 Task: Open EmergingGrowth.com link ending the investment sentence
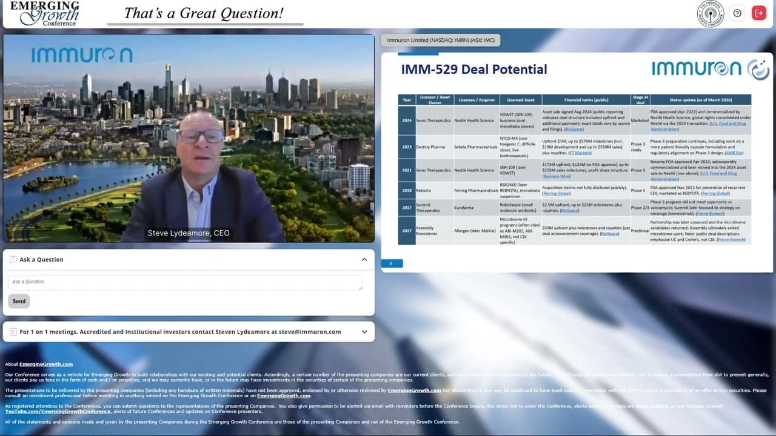click(284, 396)
